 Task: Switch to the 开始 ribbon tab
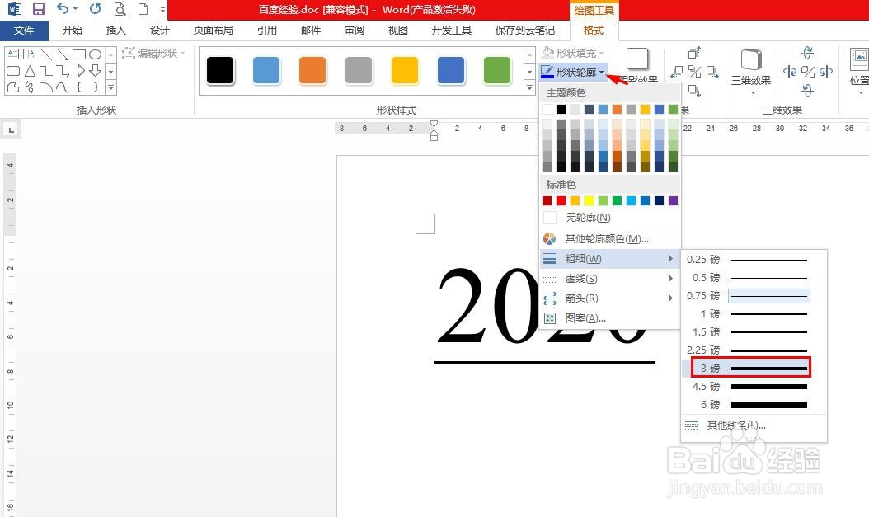pyautogui.click(x=72, y=30)
